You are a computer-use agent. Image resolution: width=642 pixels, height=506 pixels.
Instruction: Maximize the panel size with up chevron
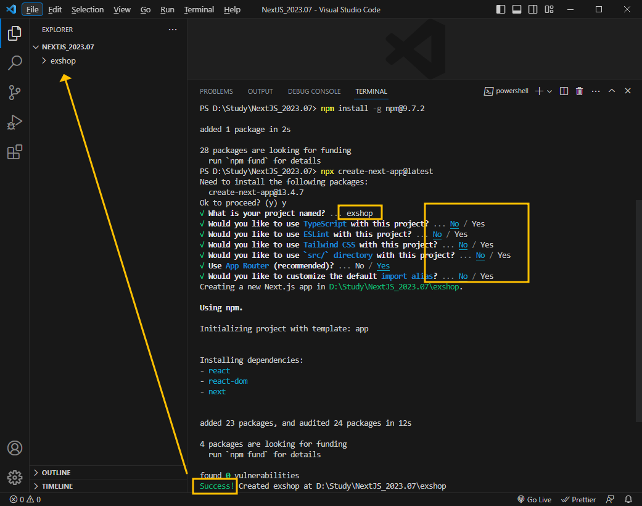612,91
